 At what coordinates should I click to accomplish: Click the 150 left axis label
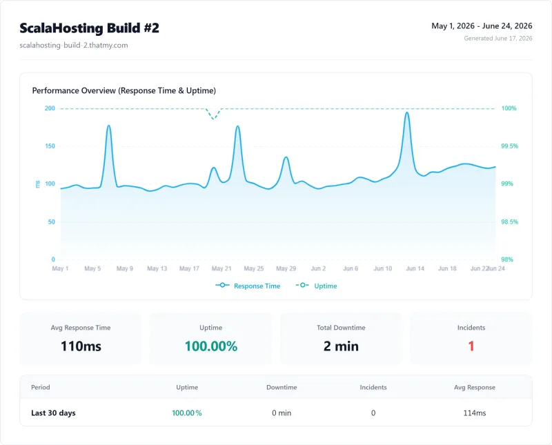[x=50, y=146]
